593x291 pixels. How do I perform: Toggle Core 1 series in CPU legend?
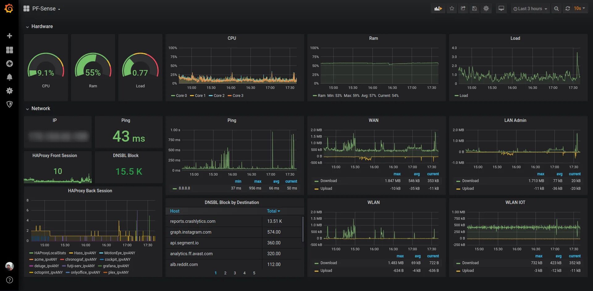click(200, 96)
